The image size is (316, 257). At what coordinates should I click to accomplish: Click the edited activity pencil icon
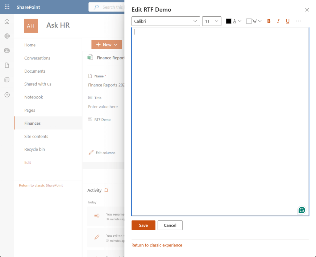click(x=97, y=237)
